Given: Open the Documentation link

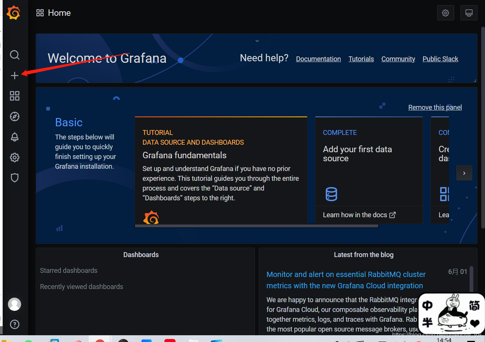Looking at the screenshot, I should tap(318, 59).
